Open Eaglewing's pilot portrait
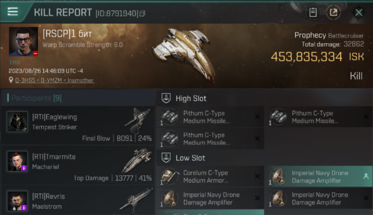The image size is (373, 215). point(18,122)
